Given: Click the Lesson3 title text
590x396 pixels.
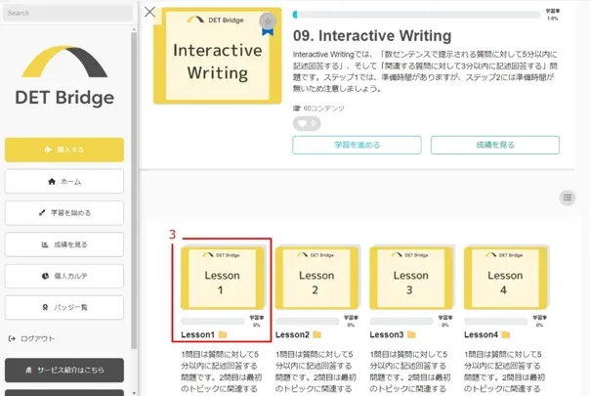Looking at the screenshot, I should point(387,334).
